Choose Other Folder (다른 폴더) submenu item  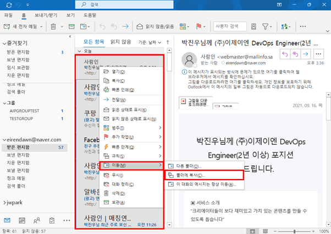[x=204, y=166]
